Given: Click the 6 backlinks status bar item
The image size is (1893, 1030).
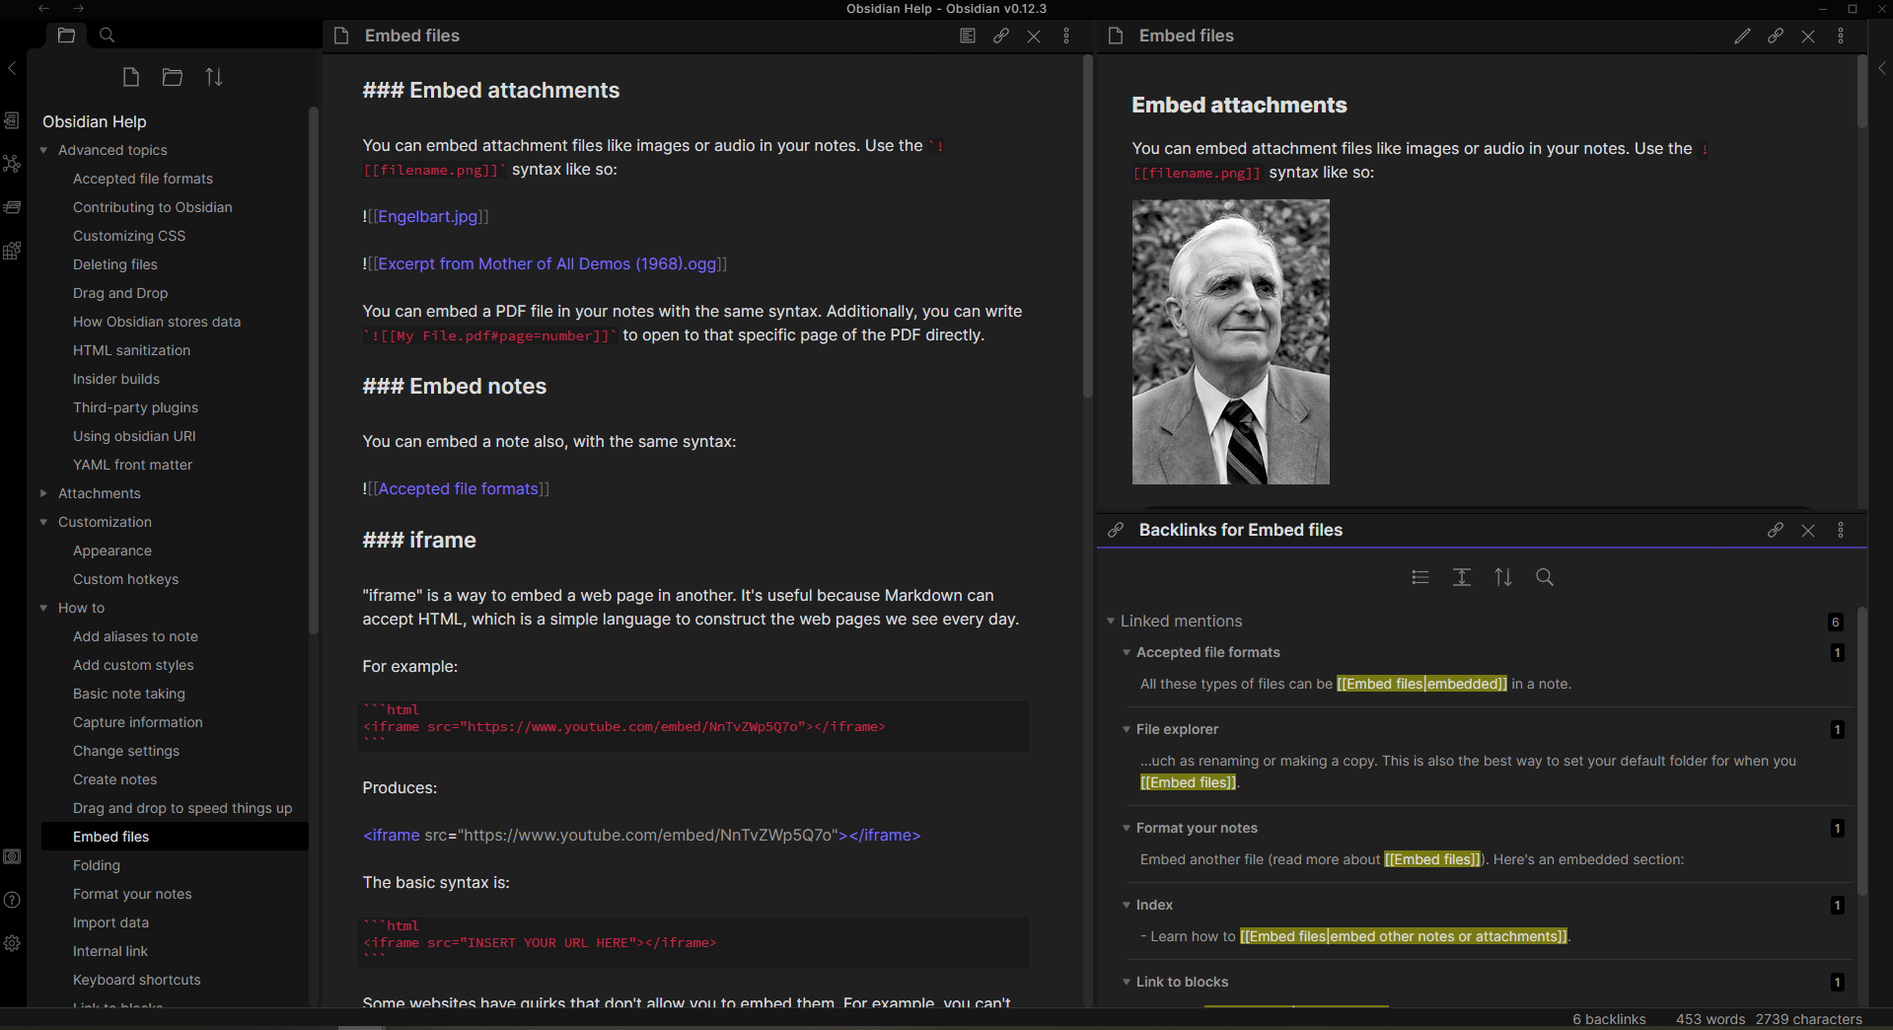Looking at the screenshot, I should (1609, 1019).
